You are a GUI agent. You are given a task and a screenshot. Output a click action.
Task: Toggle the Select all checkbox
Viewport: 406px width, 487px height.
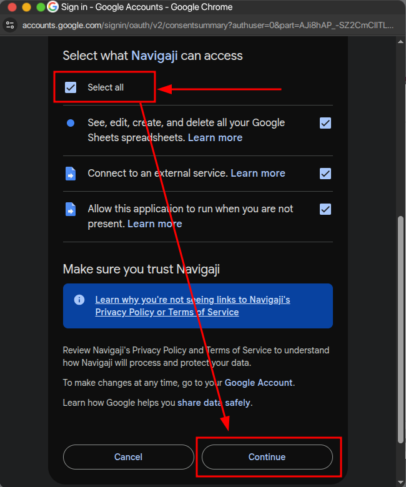coord(71,87)
